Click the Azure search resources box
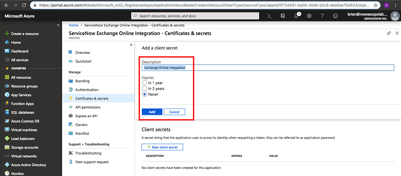 tap(195, 16)
